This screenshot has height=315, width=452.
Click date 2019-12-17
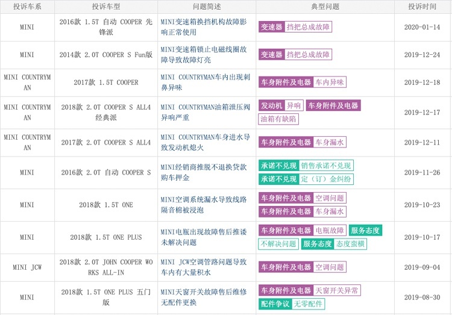tap(422, 112)
